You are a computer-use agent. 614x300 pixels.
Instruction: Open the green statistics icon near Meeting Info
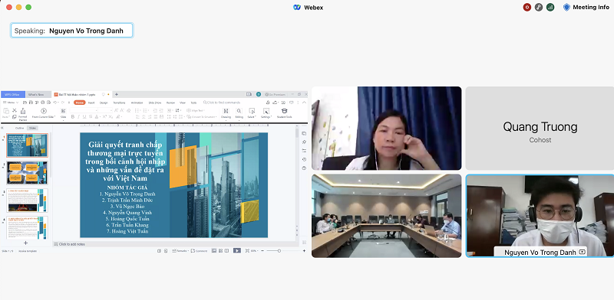[550, 7]
